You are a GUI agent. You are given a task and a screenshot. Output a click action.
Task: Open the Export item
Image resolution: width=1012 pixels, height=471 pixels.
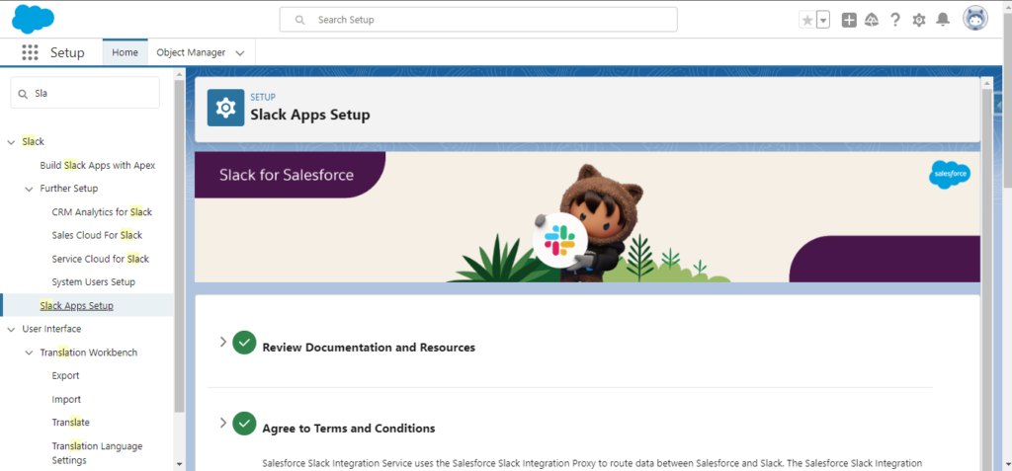click(66, 375)
